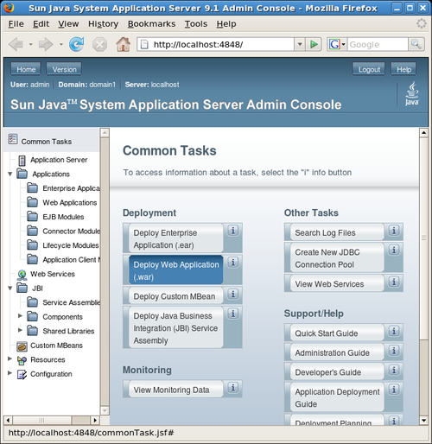Open info for Quick Start Guide
432x444 pixels.
pos(394,331)
